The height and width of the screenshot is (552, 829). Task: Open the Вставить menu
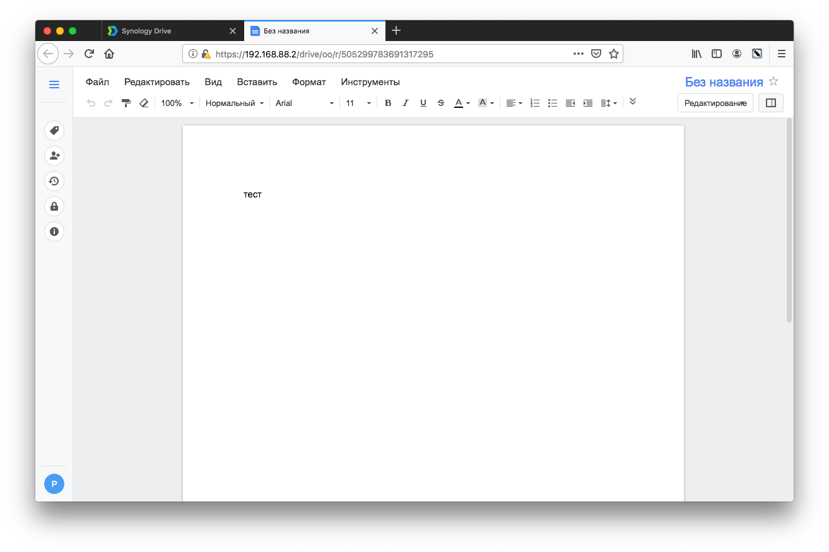coord(257,82)
